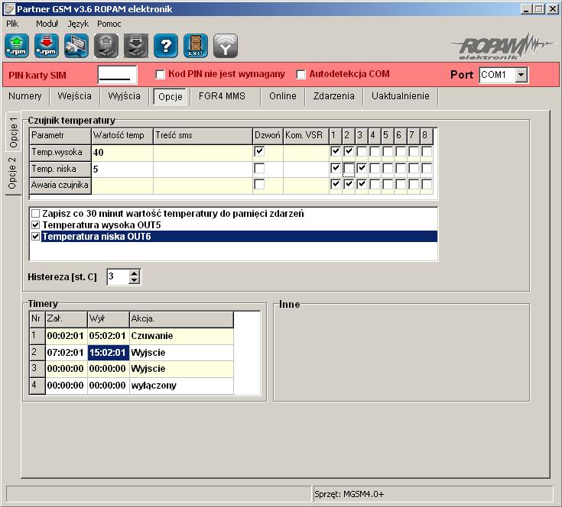Click timer 2 Wył. time 15:02:01
The width and height of the screenshot is (562, 507).
pos(109,353)
